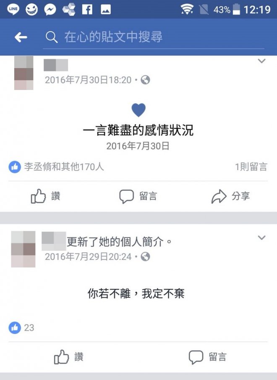
Task: Comment on the bio update post via 留言
Action: pyautogui.click(x=208, y=357)
